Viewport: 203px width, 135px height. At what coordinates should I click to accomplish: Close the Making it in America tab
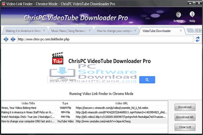pyautogui.click(x=44, y=31)
